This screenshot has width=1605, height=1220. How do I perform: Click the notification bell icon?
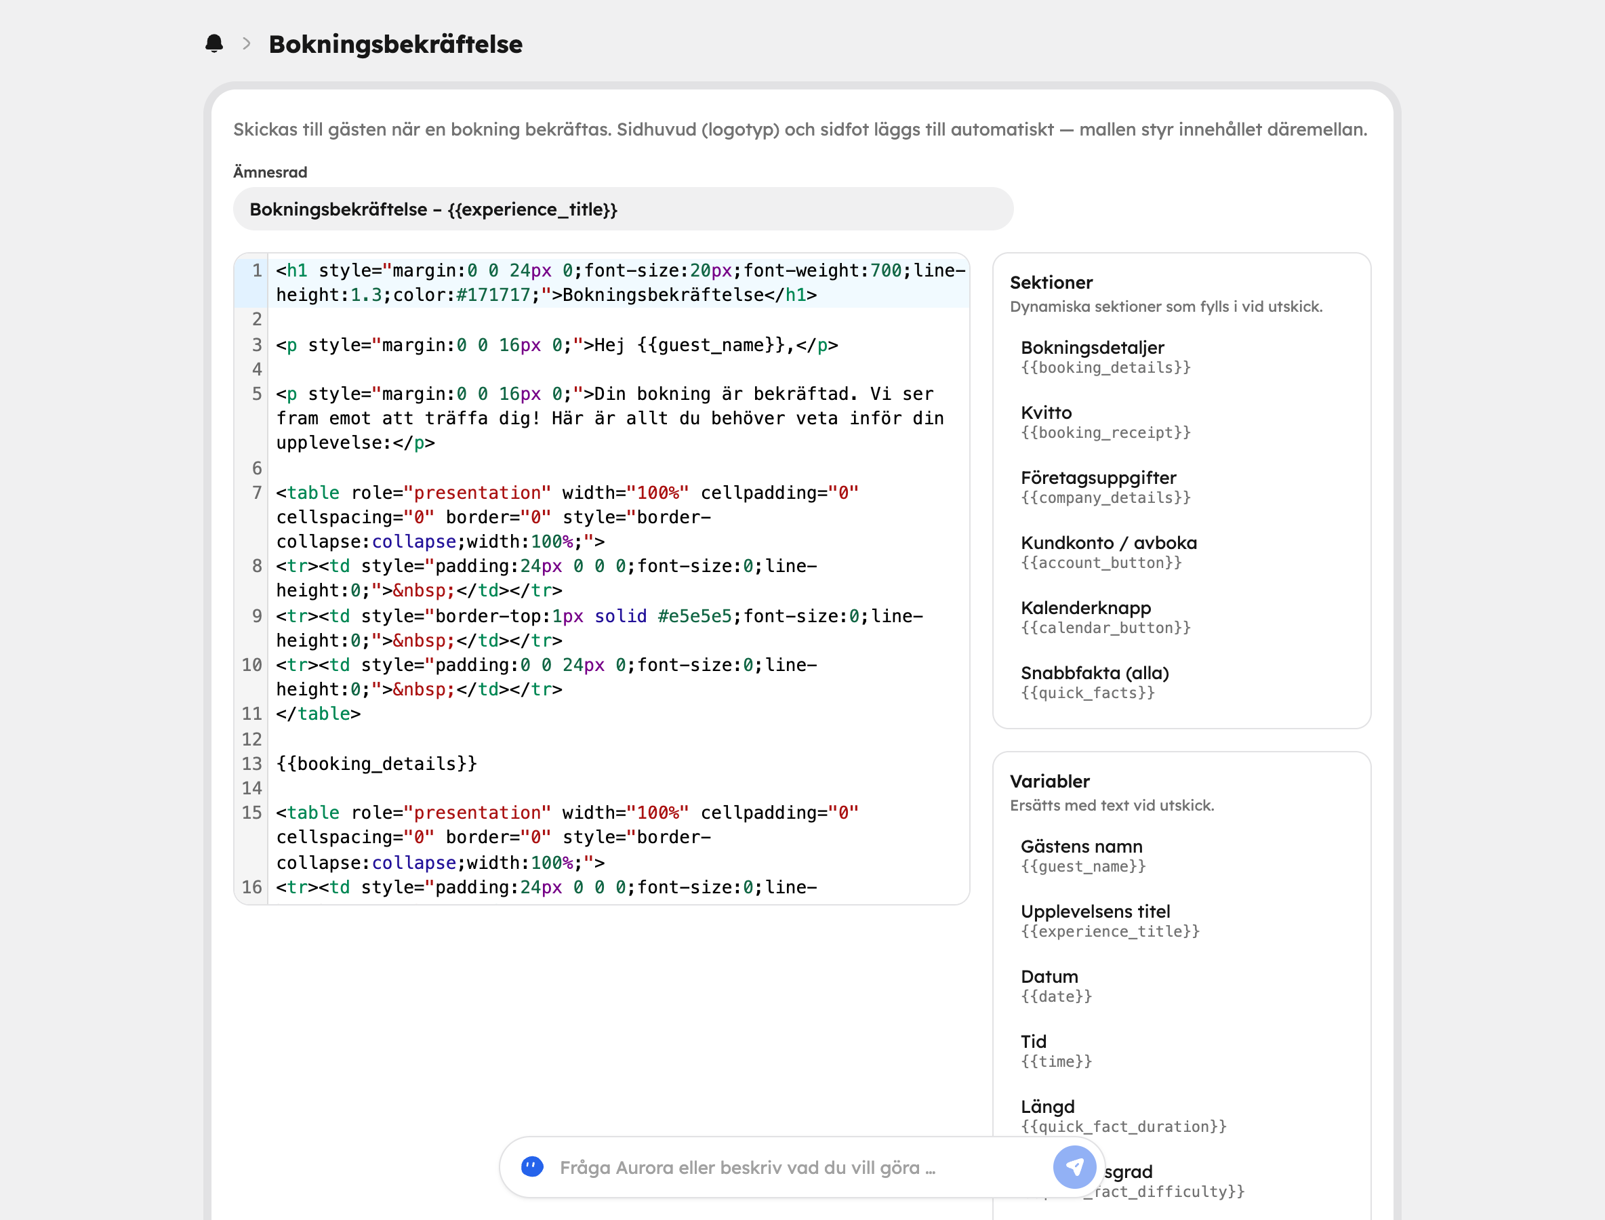click(x=214, y=43)
